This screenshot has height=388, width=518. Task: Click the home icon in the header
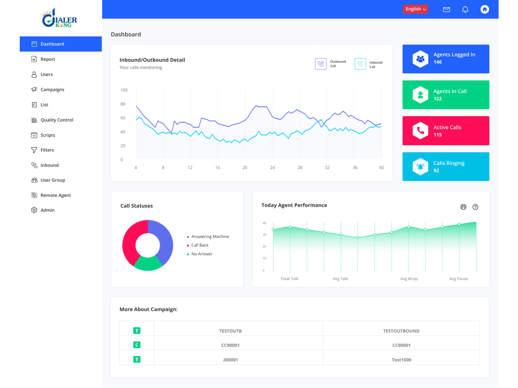[x=485, y=9]
